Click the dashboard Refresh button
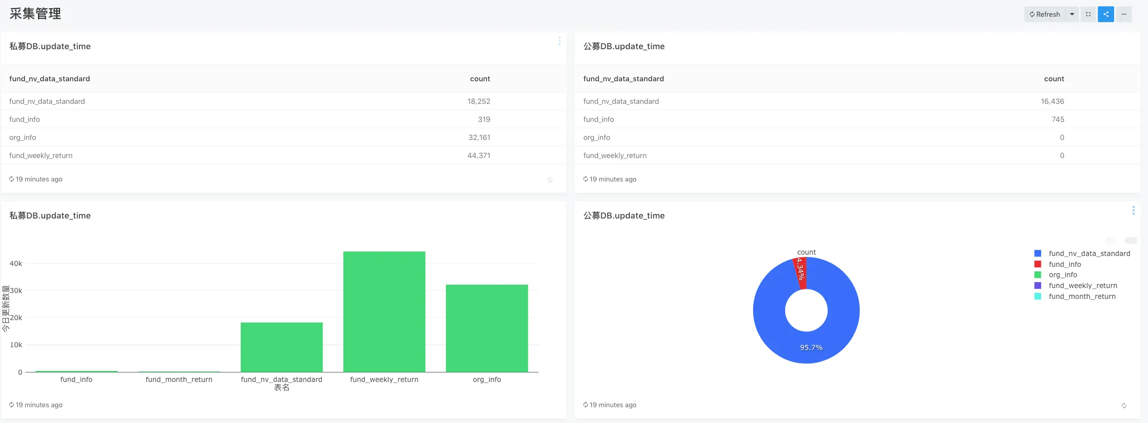 tap(1045, 14)
